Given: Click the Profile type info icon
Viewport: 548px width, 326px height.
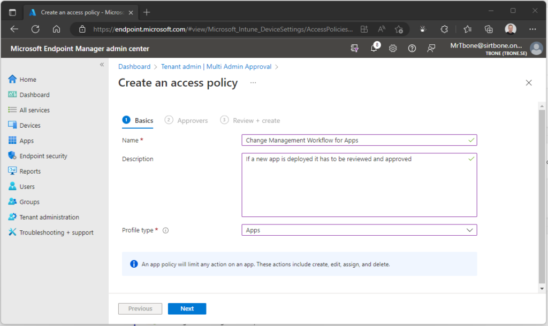Looking at the screenshot, I should [166, 230].
